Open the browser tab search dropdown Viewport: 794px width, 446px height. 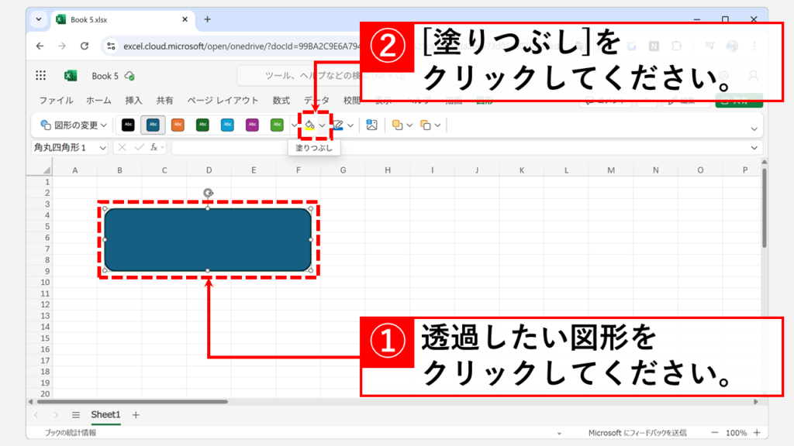[39, 19]
